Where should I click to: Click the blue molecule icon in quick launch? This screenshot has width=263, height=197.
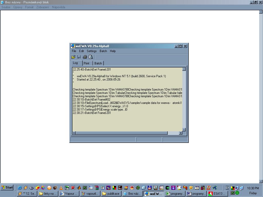click(x=215, y=188)
